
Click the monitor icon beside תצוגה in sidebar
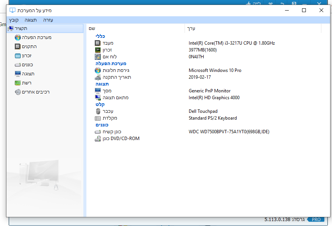tap(18, 74)
